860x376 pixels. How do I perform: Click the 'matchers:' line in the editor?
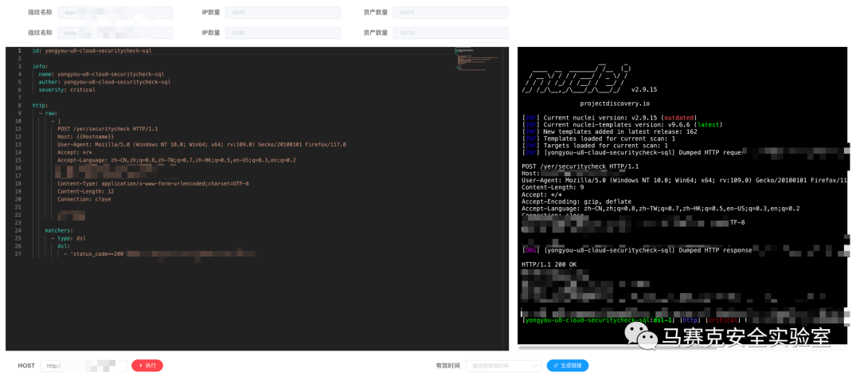pyautogui.click(x=59, y=230)
